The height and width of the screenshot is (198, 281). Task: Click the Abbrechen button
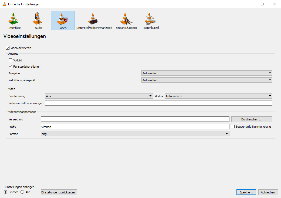(268, 192)
